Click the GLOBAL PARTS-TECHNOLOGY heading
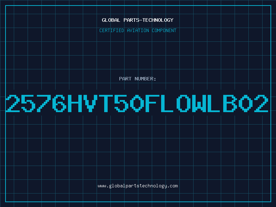 click(x=138, y=20)
